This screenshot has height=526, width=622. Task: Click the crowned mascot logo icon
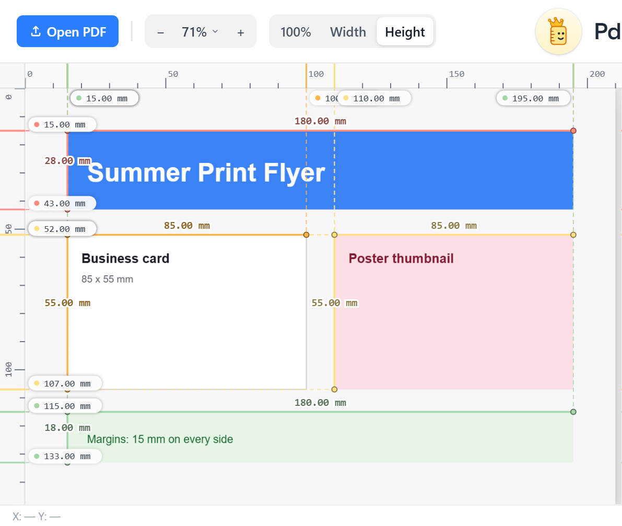click(x=558, y=31)
